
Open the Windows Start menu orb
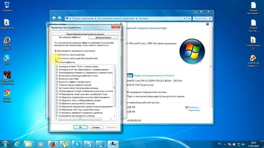pos(5,144)
